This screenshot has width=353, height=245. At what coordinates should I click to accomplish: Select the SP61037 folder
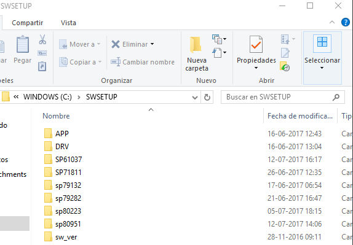[68, 160]
